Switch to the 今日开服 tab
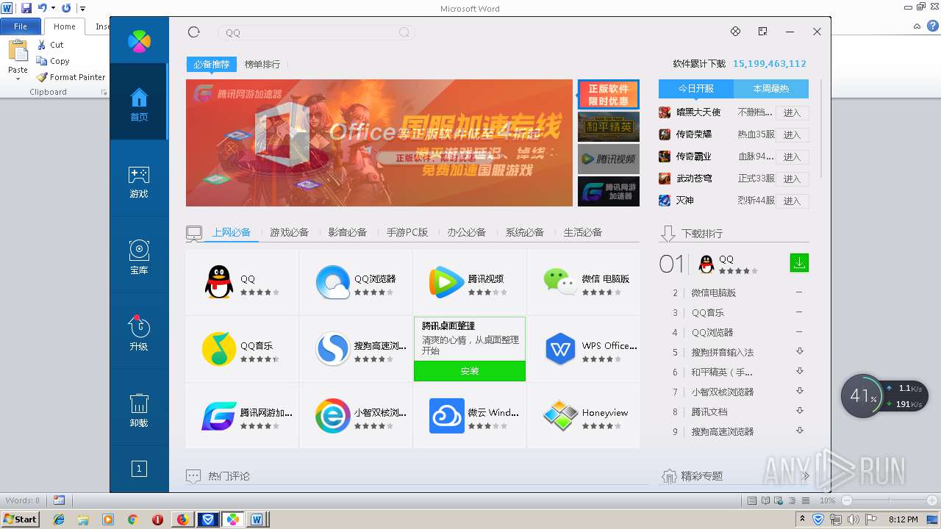This screenshot has width=941, height=529. pyautogui.click(x=696, y=89)
